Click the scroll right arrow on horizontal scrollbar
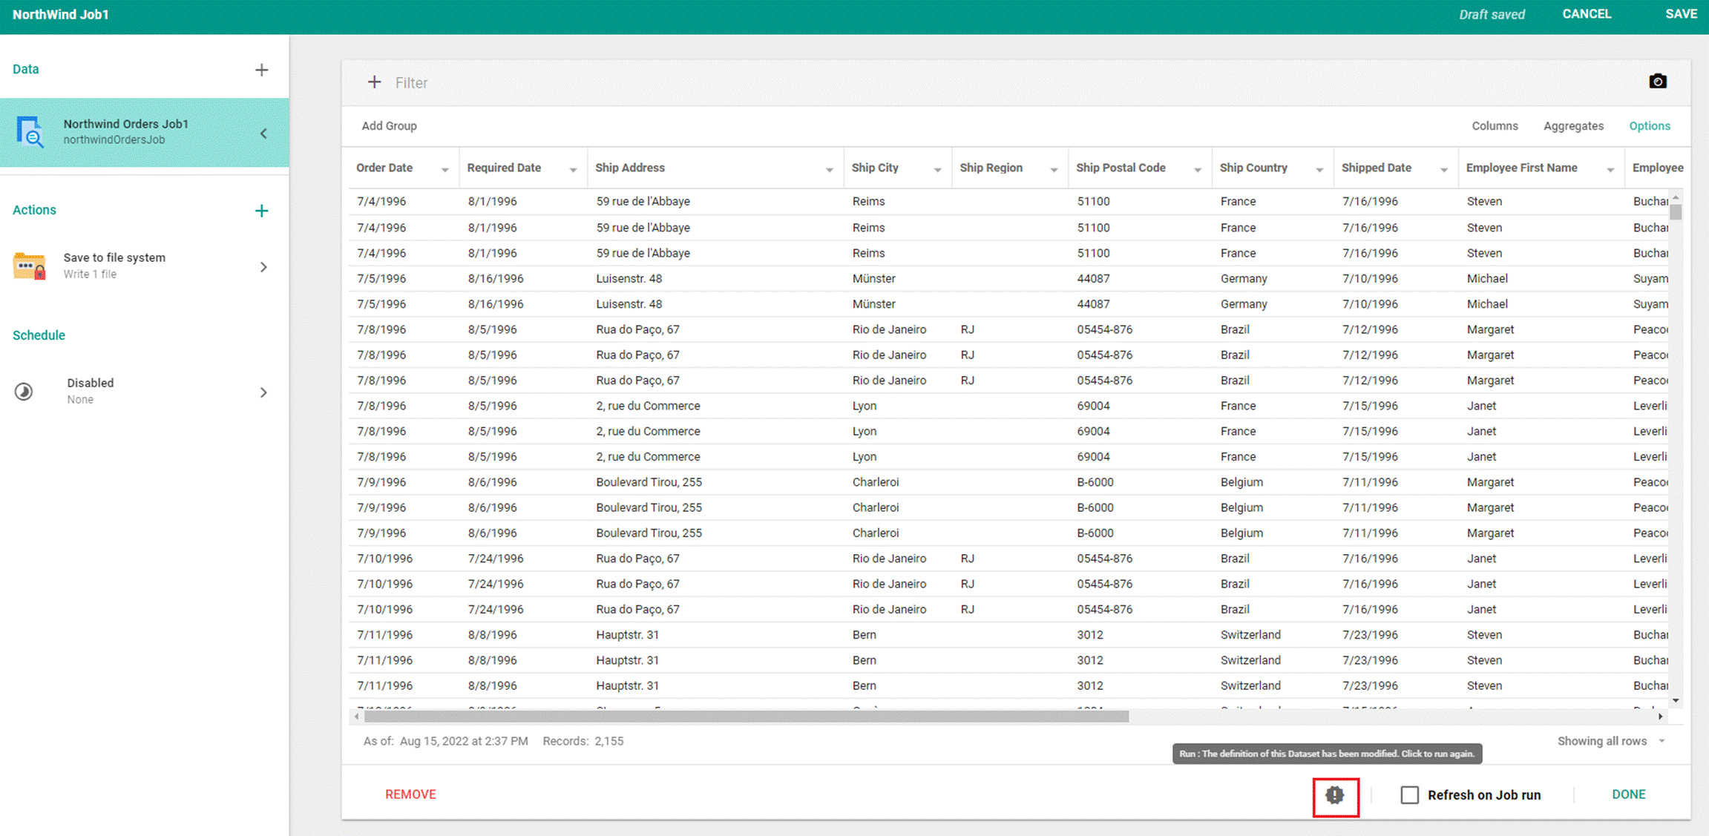The width and height of the screenshot is (1709, 836). (1660, 717)
